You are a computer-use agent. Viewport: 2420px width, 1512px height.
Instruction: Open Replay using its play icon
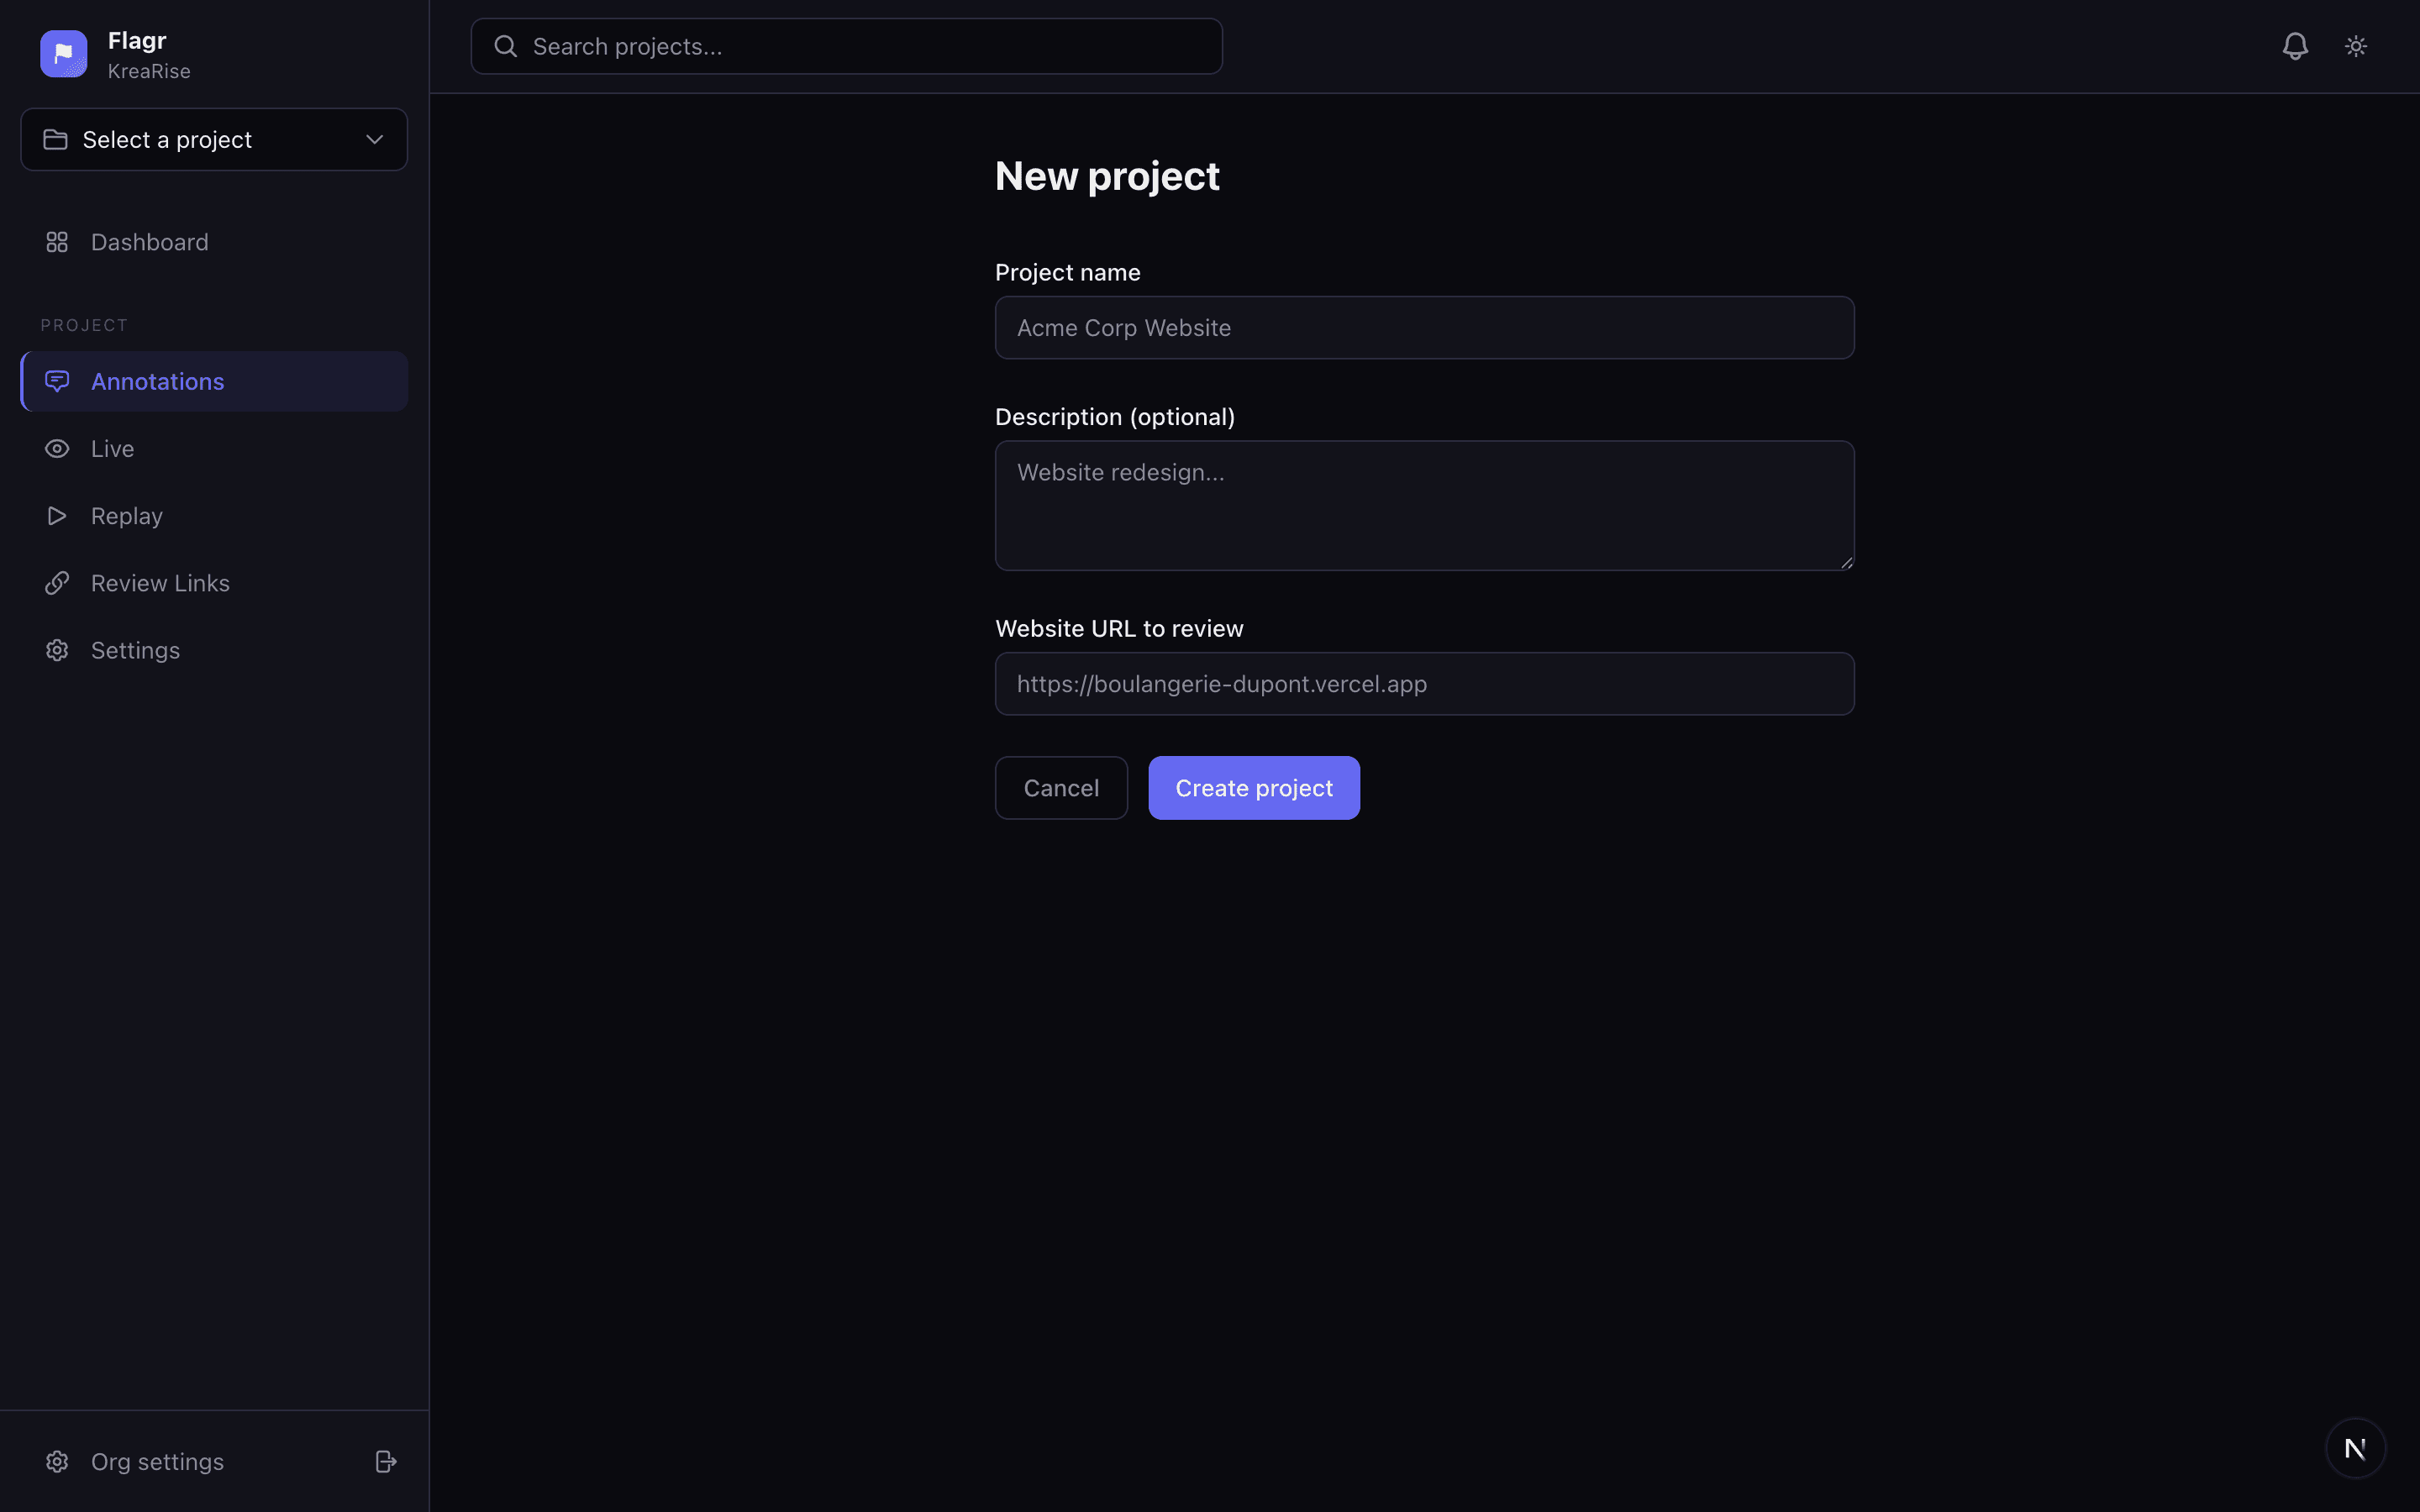point(57,515)
